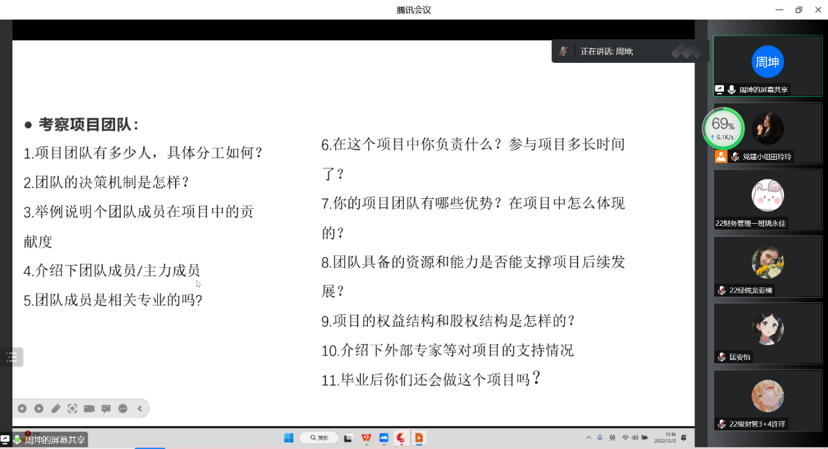Viewport: 828px width, 449px height.
Task: Click line 11.毕业后你们还会做这个项目吗
Action: point(431,379)
